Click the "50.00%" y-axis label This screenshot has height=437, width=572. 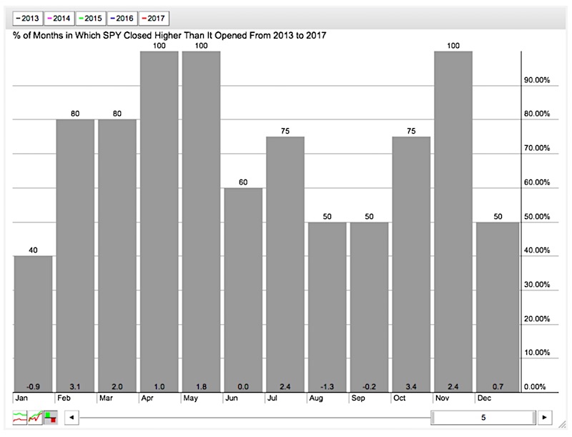tap(537, 217)
